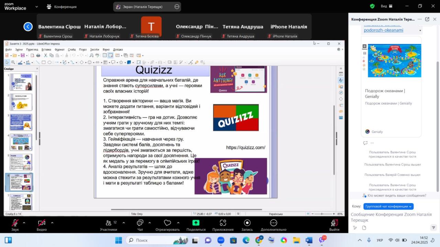Show hidden tray icons chevron
440x247 pixels.
tap(360, 240)
